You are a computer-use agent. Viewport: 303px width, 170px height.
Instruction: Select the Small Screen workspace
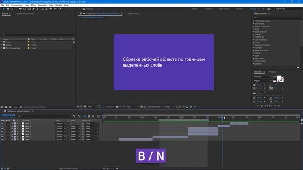(224, 9)
